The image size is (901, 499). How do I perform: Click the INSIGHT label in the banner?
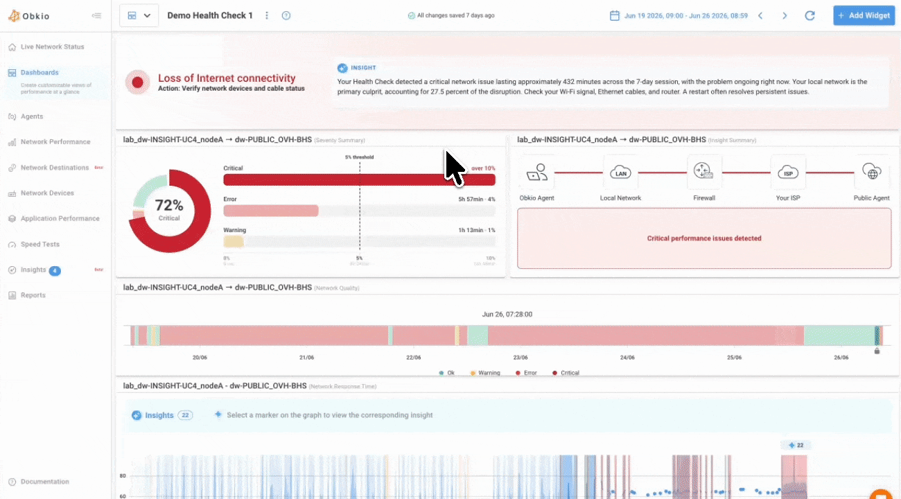coord(363,68)
